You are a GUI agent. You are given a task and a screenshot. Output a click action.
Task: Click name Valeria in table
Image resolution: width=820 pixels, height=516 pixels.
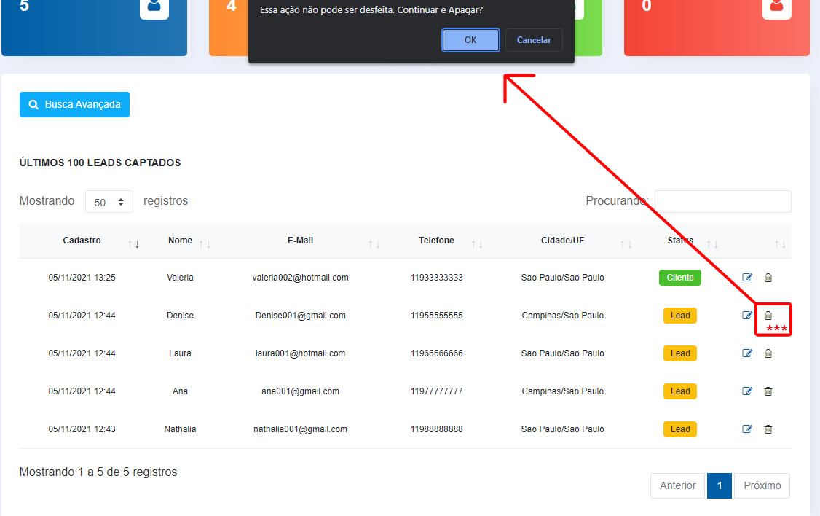click(180, 278)
